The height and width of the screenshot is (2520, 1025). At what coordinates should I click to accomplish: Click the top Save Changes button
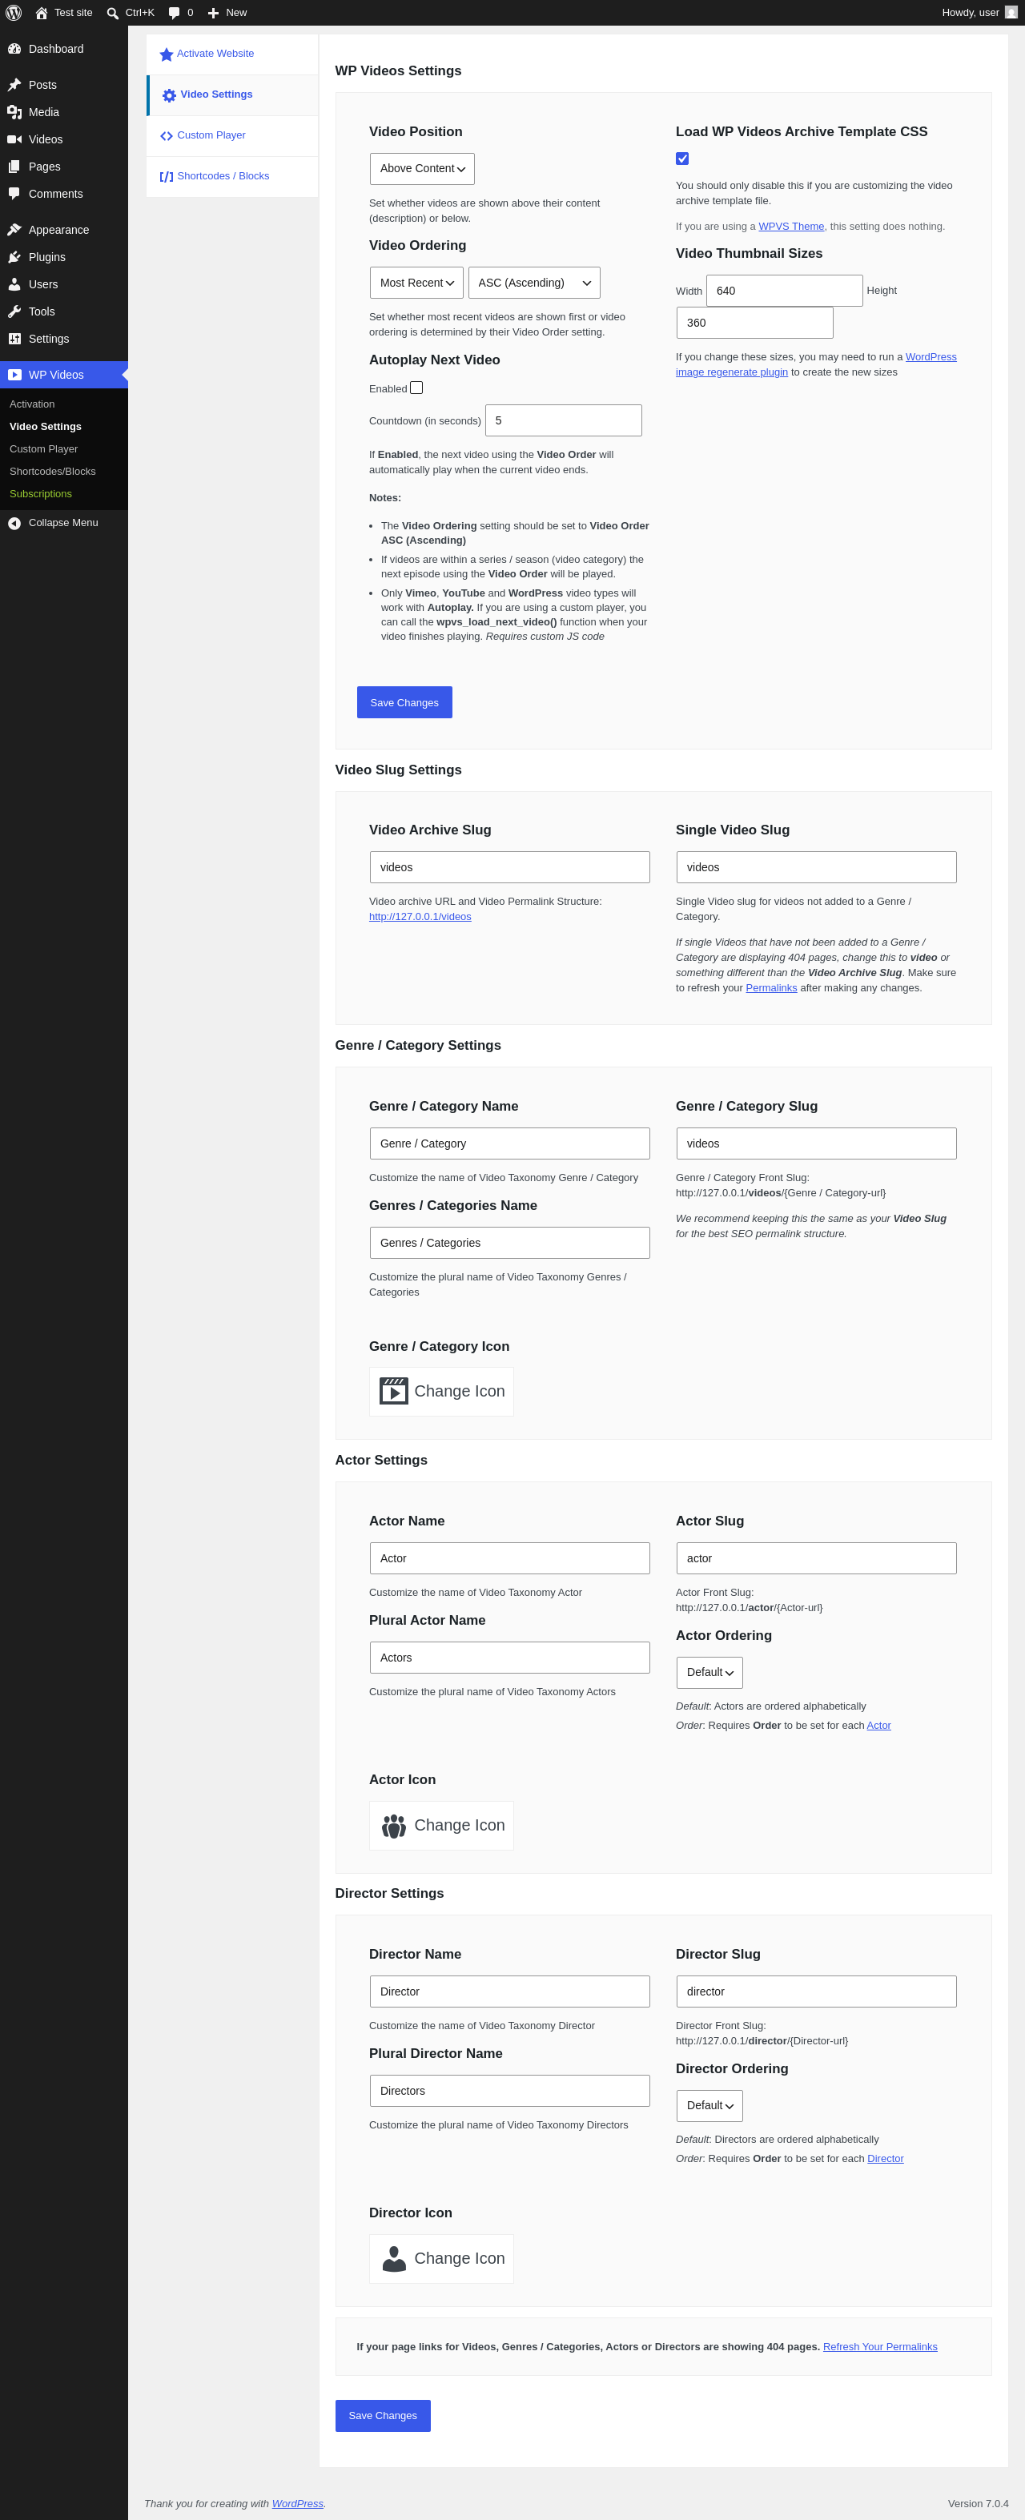pyautogui.click(x=404, y=702)
